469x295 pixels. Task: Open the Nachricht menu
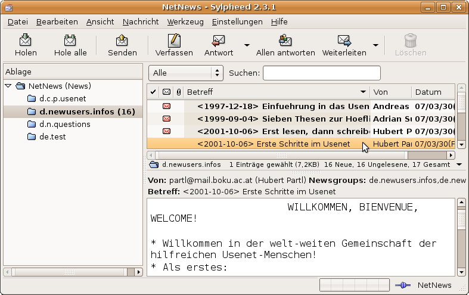coord(141,21)
